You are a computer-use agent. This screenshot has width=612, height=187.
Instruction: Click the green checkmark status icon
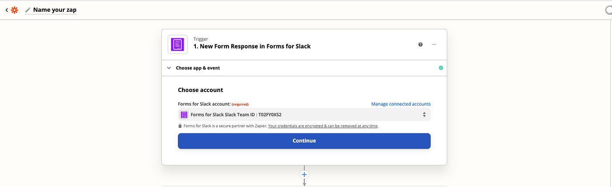click(441, 68)
